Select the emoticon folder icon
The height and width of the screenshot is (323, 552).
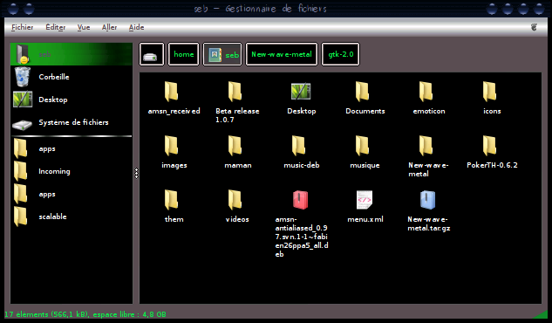coord(426,92)
